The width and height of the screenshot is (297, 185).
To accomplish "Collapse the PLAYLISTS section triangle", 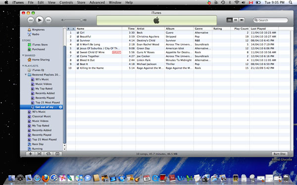I will [x=23, y=66].
